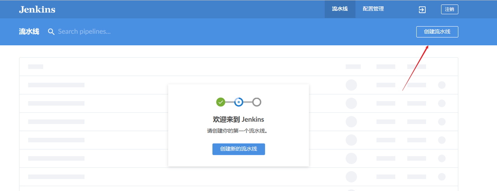Click the small placeholder circle ending first row
Image resolution: width=497 pixels, height=191 pixels.
point(441,85)
